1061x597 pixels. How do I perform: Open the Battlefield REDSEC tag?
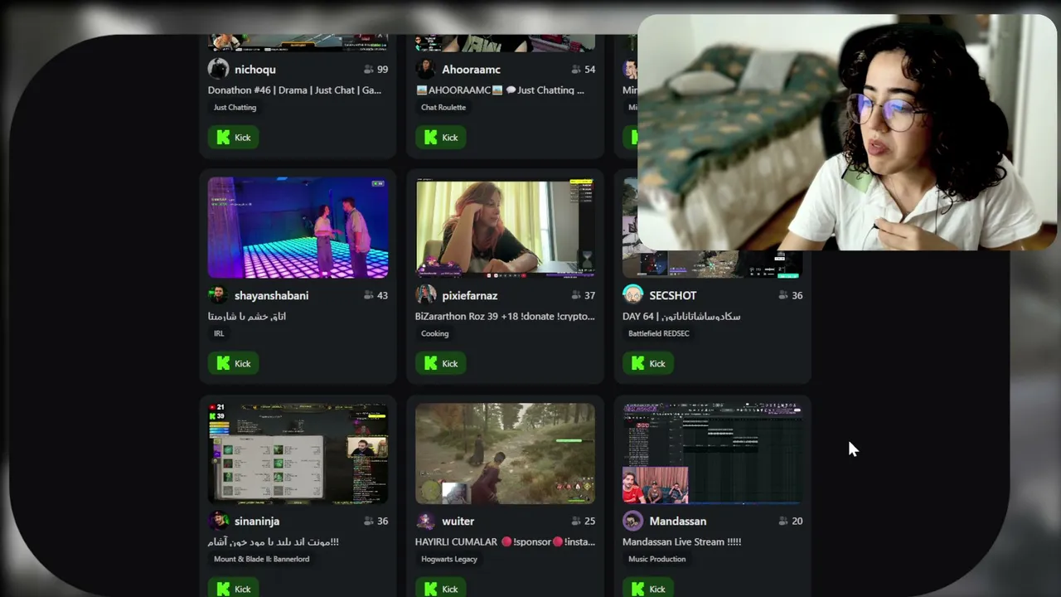pyautogui.click(x=659, y=333)
